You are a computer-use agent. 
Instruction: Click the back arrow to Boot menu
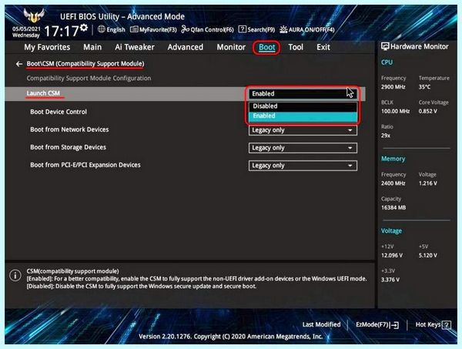(19, 64)
